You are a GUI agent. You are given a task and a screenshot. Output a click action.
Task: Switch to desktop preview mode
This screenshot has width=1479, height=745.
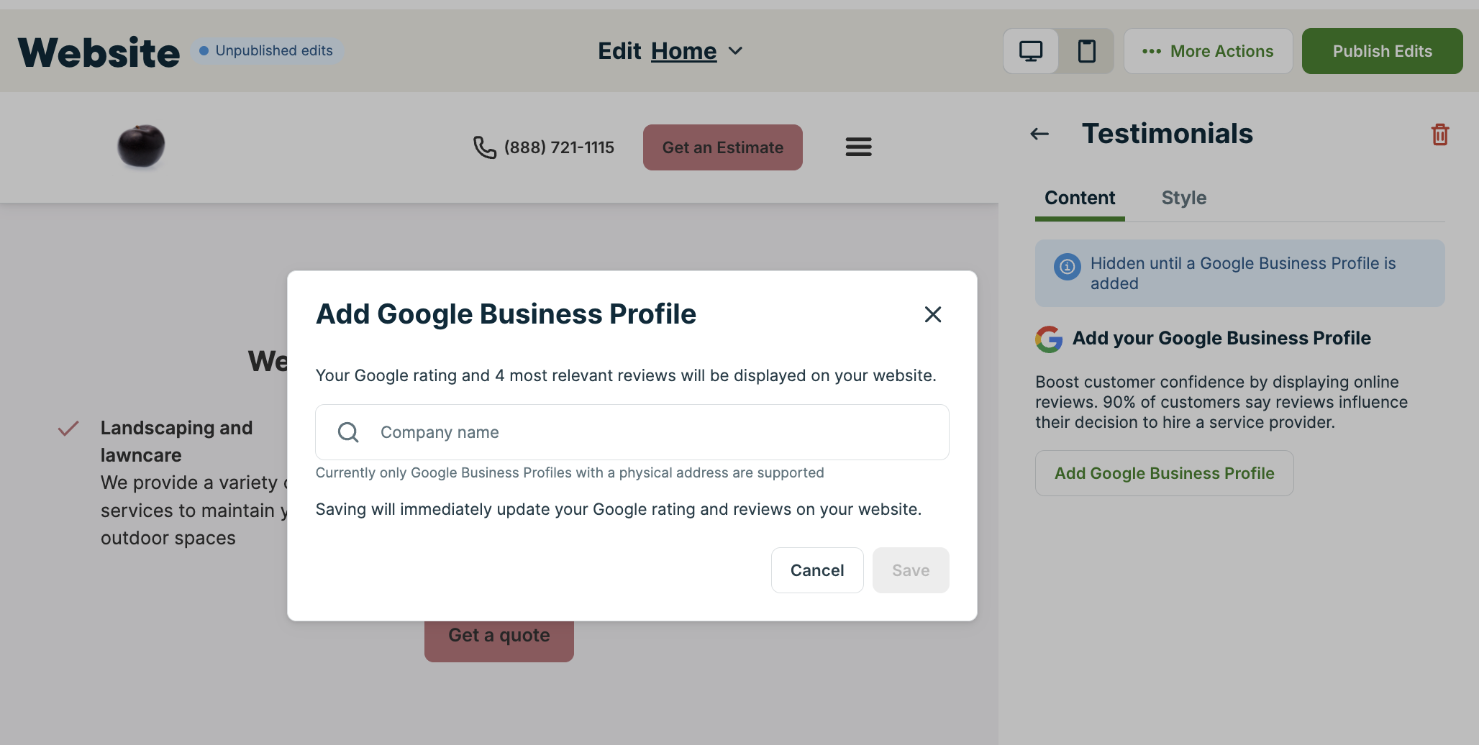[1030, 51]
